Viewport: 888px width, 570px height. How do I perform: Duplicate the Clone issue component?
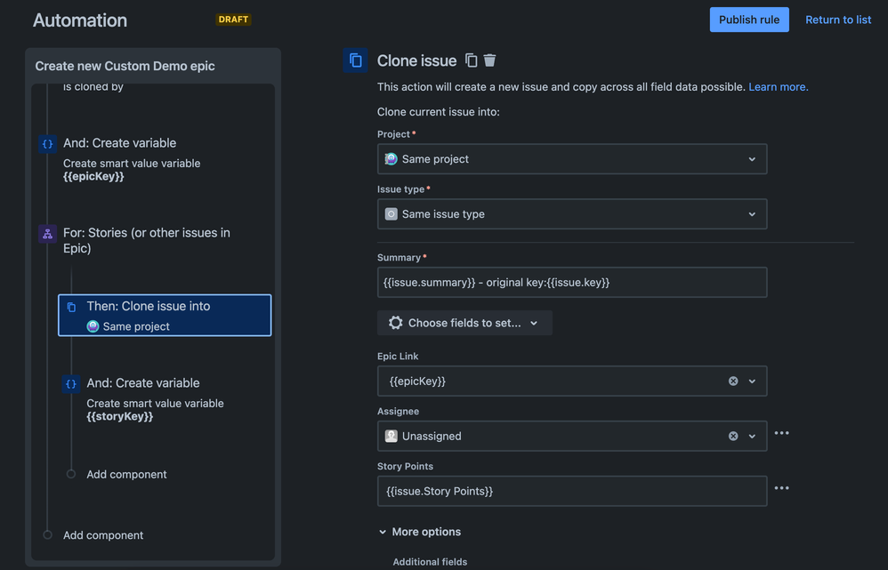click(472, 60)
